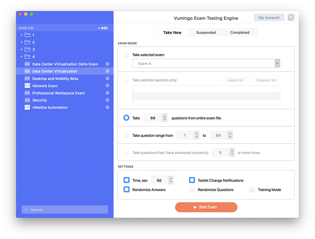Click the question count field showing 69
Viewport: 315px width, 239px height.
[x=153, y=118]
